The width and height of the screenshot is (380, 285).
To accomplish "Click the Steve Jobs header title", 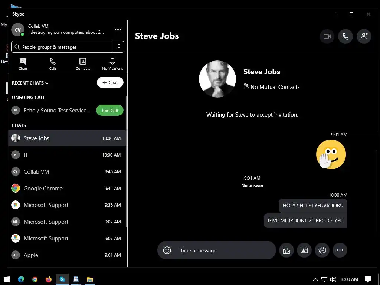I will click(x=157, y=36).
